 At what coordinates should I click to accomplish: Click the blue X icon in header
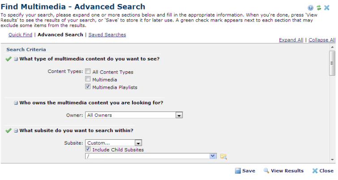pos(327,8)
